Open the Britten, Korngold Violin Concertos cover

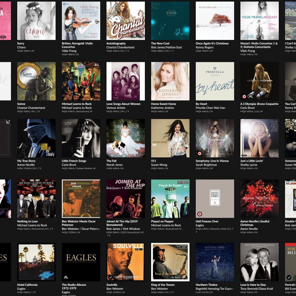coord(81,21)
